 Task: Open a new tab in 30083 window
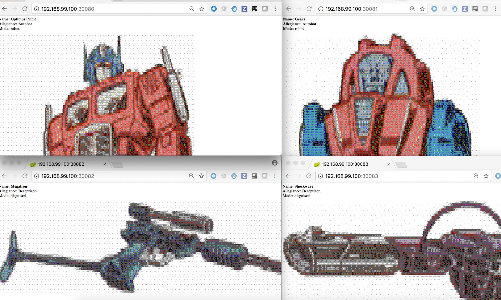(401, 164)
